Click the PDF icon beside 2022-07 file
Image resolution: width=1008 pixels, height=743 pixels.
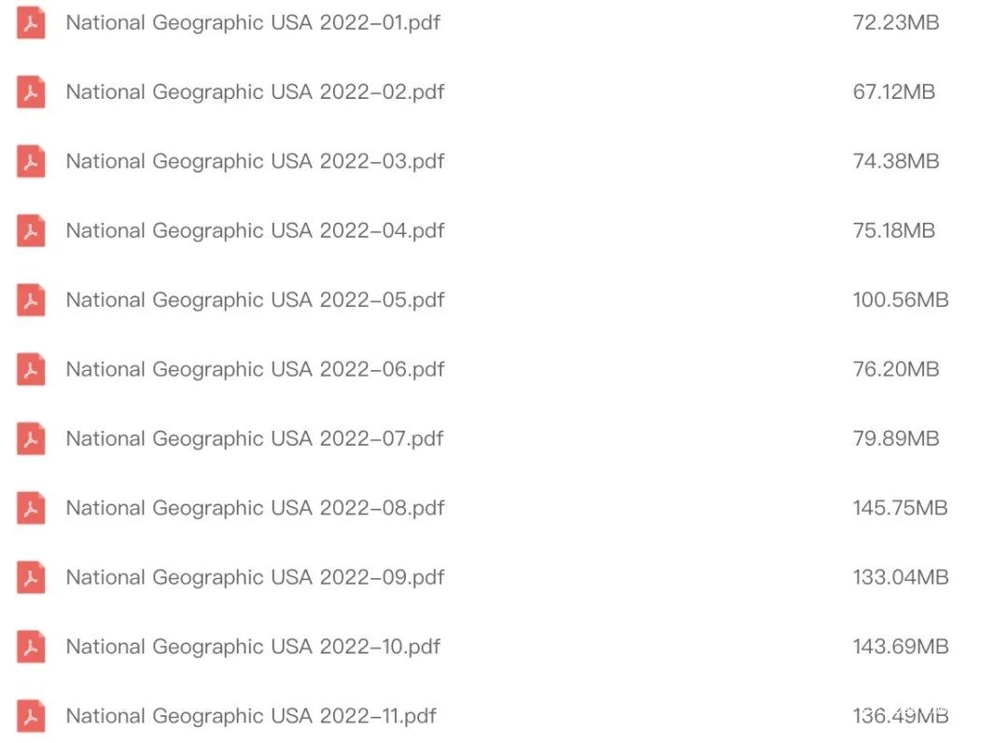pyautogui.click(x=32, y=438)
